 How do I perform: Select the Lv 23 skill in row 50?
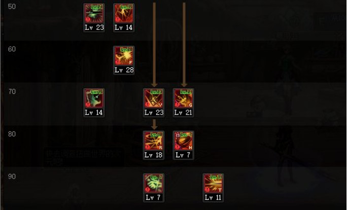pyautogui.click(x=94, y=18)
